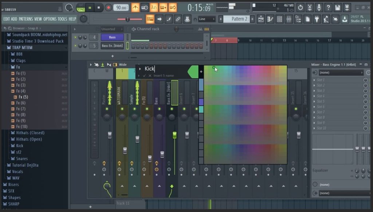Collapse the TRAP MTBM folder
The width and height of the screenshot is (373, 212).
(x=22, y=48)
